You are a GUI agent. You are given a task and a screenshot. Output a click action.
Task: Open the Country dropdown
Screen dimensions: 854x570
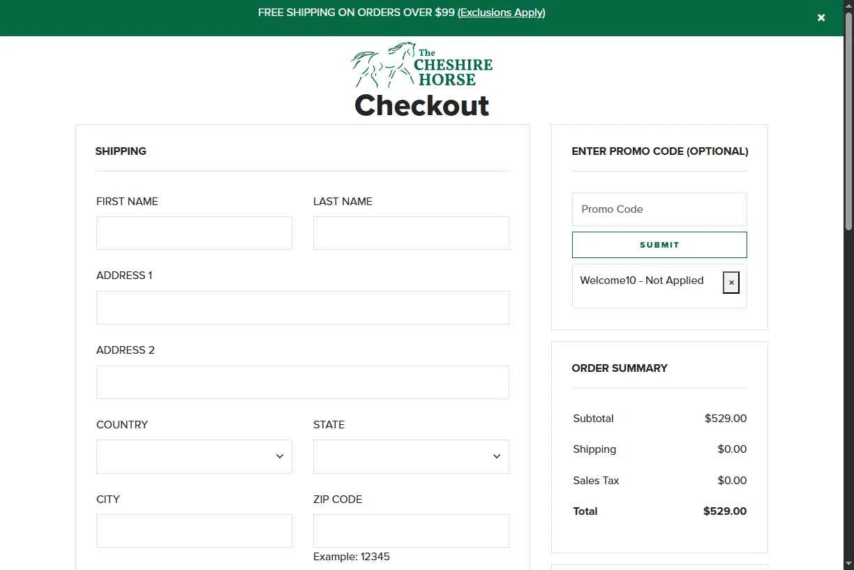(194, 457)
